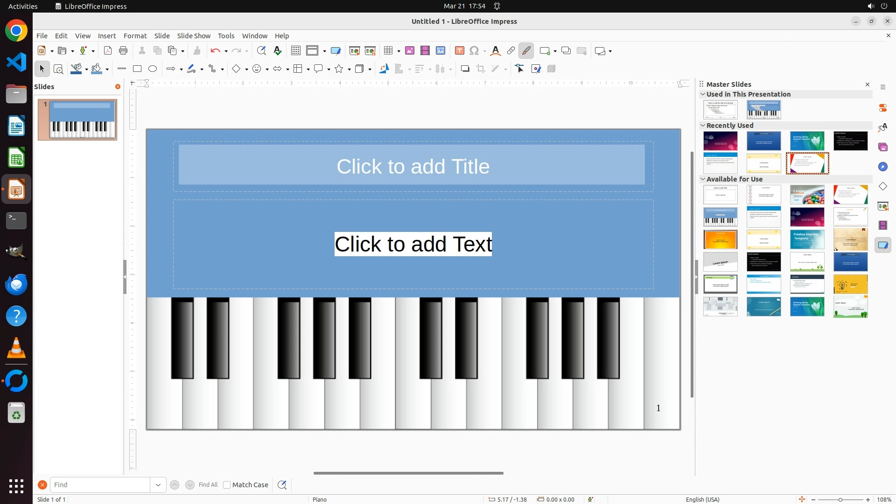Open the Navigator sidebar icon

click(x=883, y=167)
